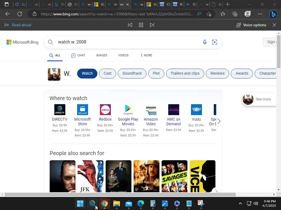
Task: Open a new browser tab
Action: [227, 4]
